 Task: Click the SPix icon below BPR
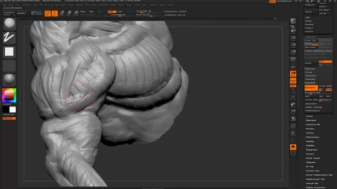point(293,27)
